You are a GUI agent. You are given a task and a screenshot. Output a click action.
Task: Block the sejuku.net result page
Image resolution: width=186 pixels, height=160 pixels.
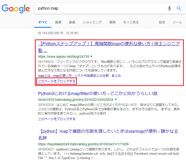[x=57, y=81]
